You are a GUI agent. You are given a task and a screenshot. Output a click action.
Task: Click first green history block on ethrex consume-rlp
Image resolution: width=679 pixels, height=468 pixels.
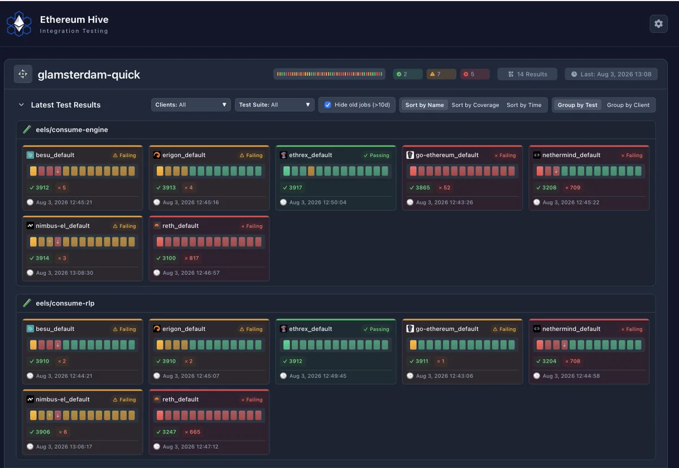287,344
